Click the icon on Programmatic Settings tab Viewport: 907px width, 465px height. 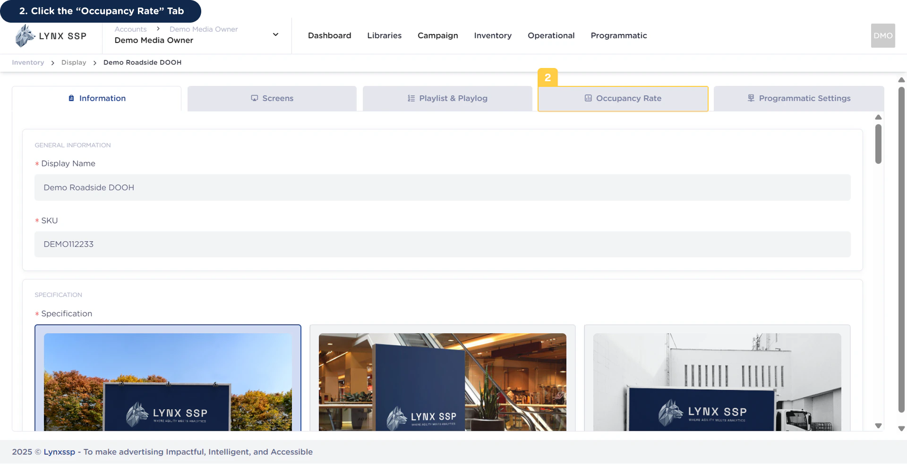coord(751,98)
